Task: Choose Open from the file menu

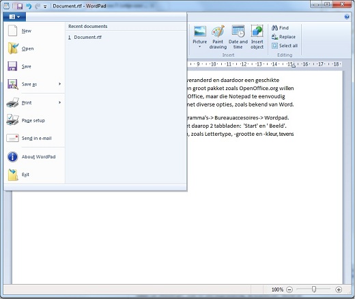Action: point(34,48)
